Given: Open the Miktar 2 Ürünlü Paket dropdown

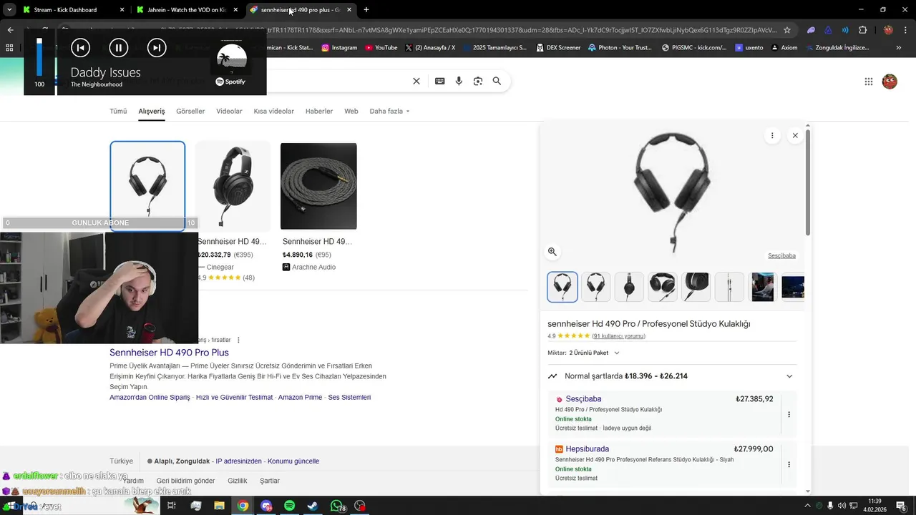Looking at the screenshot, I should [584, 353].
